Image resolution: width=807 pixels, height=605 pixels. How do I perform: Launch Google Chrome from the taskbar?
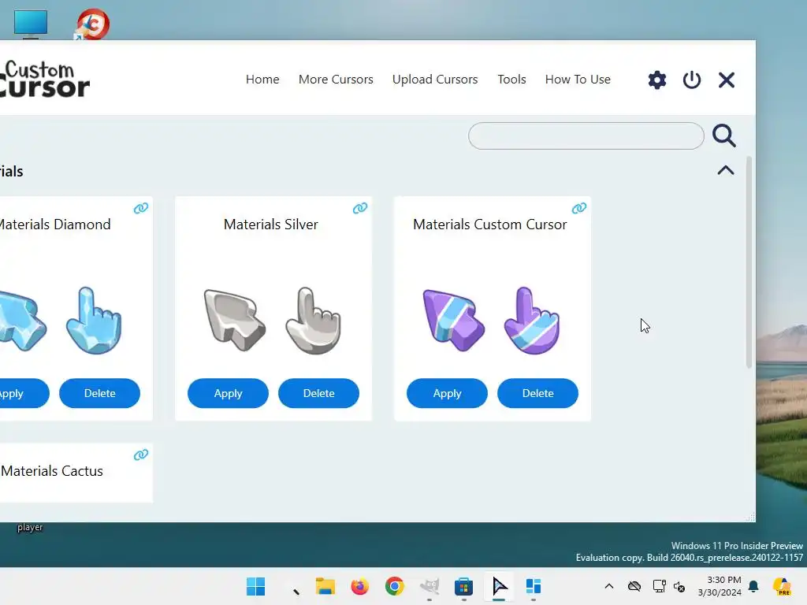click(395, 586)
